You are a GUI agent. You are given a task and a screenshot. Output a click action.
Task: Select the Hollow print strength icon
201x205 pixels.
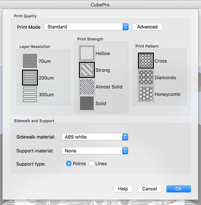[x=87, y=53]
